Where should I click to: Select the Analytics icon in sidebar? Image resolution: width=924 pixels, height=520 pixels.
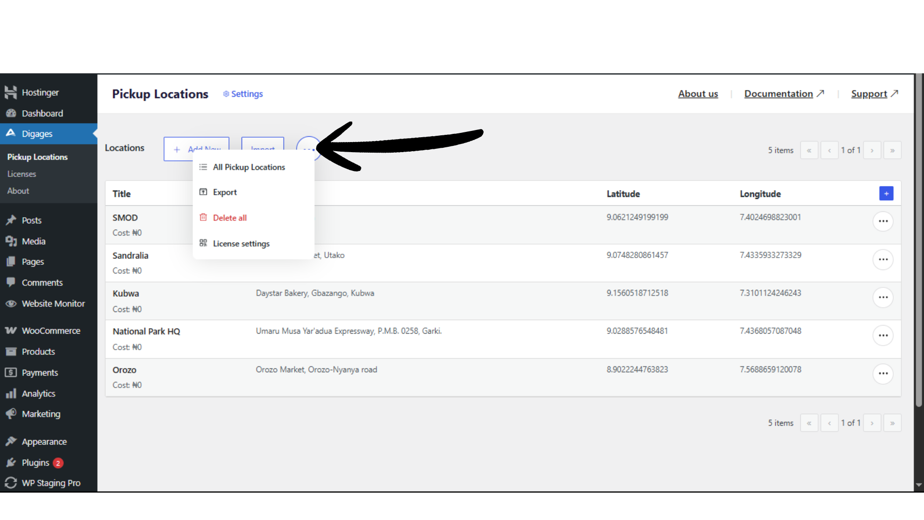point(11,393)
